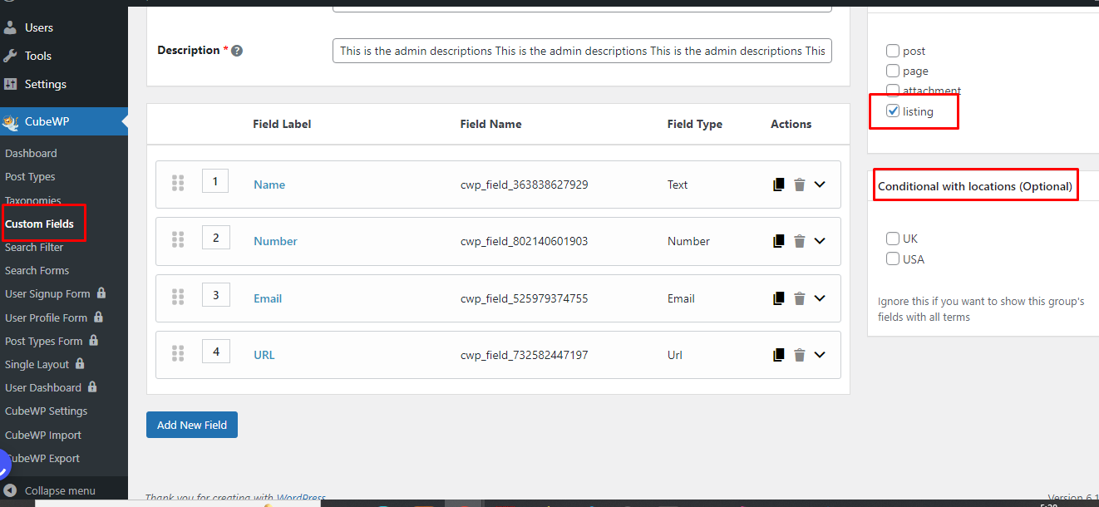
Task: Expand the Email field row
Action: (x=820, y=298)
